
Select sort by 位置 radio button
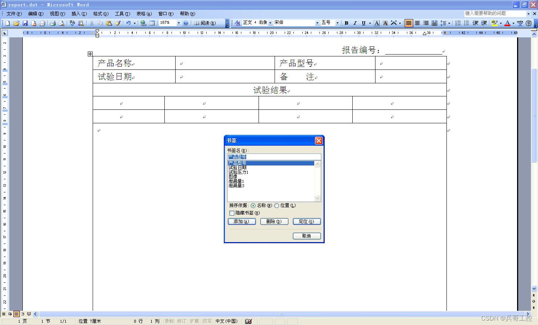pos(277,206)
